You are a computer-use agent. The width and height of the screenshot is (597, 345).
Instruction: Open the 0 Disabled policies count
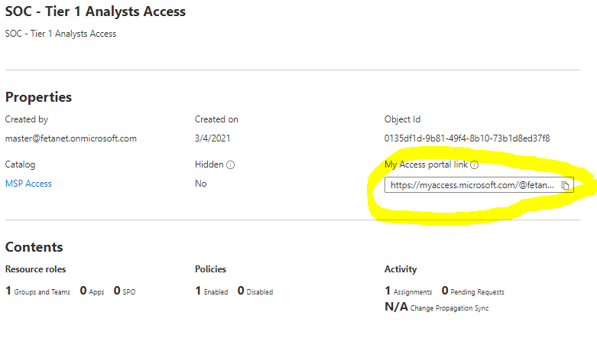255,291
